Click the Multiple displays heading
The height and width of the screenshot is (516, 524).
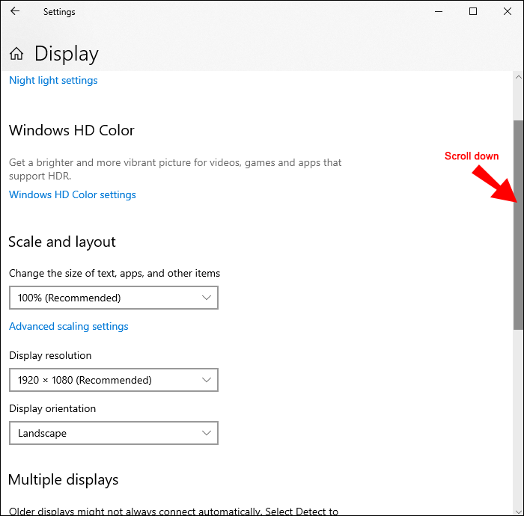pos(63,479)
